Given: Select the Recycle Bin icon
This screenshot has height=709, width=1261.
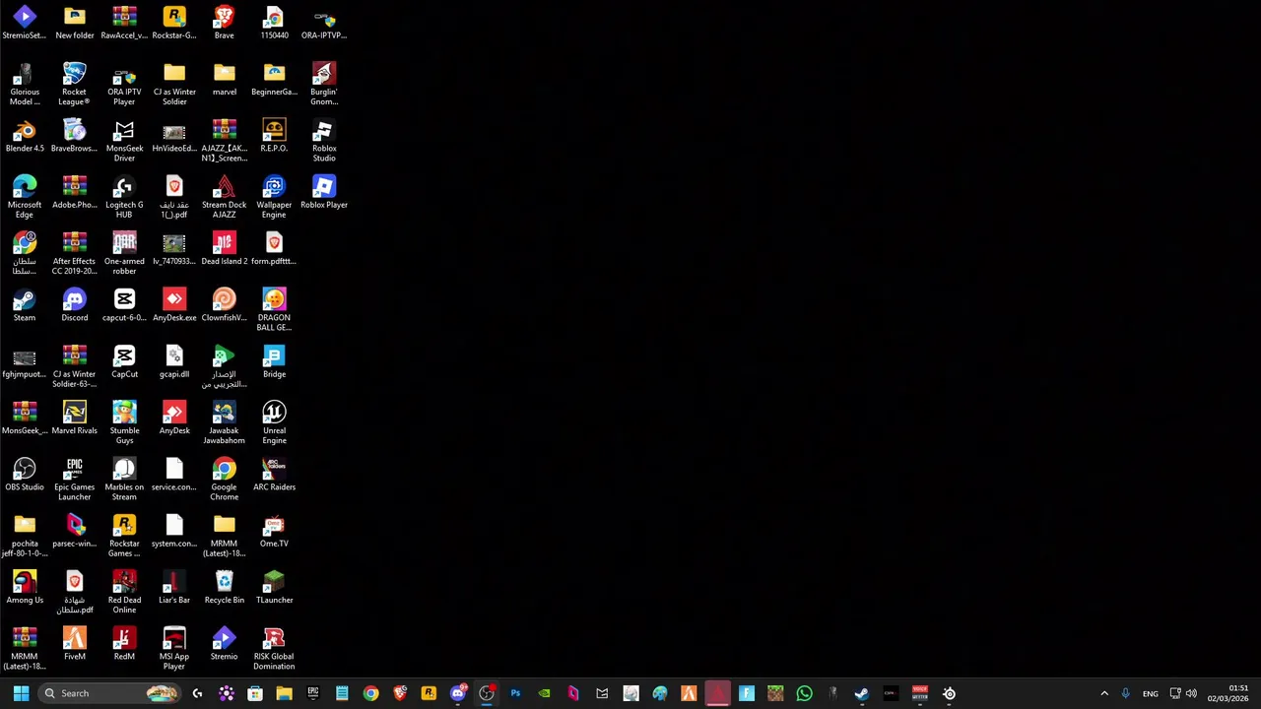Looking at the screenshot, I should pos(224,588).
